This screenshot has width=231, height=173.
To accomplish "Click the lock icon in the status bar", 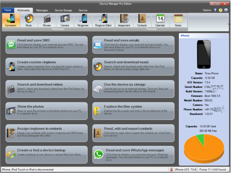I will [171, 169].
